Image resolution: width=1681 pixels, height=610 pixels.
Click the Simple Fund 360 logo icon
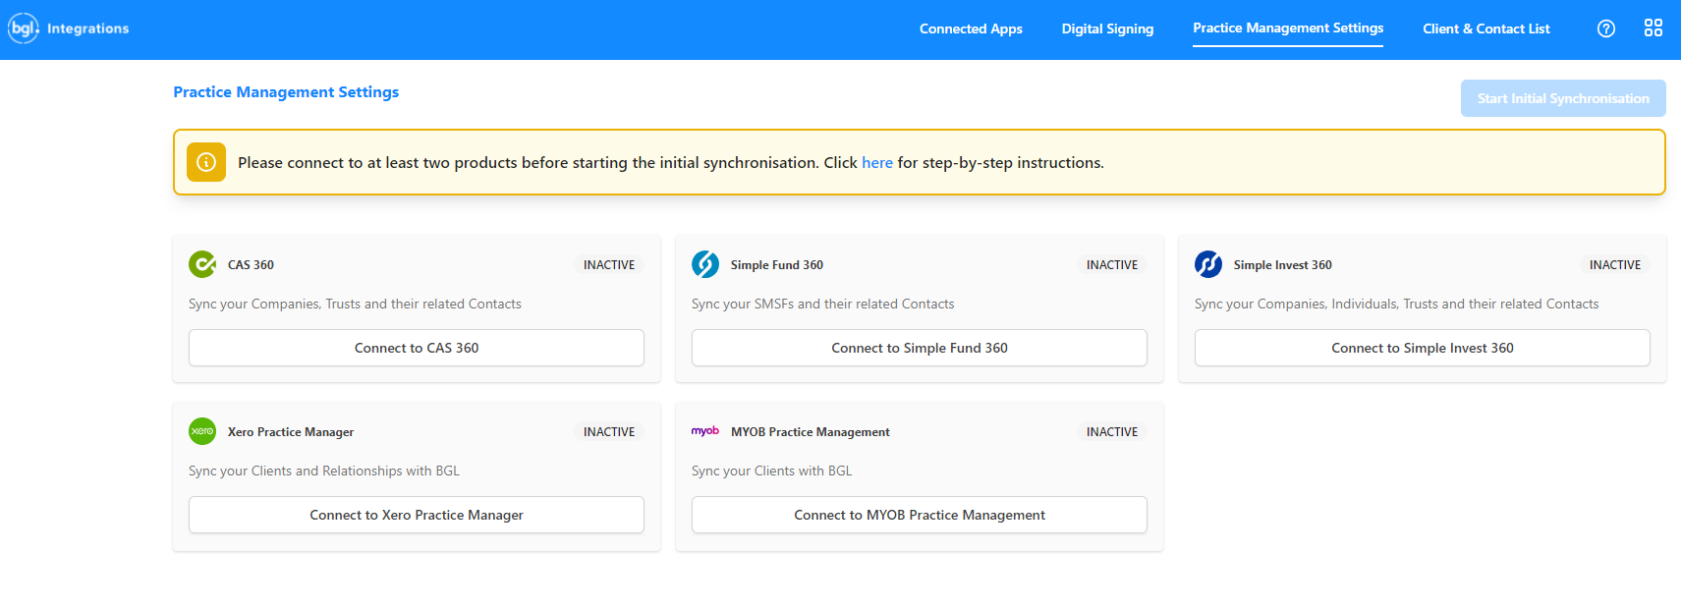pos(705,264)
